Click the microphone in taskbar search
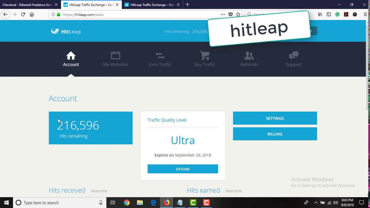Viewport: 370px width, 208px height. (101, 203)
